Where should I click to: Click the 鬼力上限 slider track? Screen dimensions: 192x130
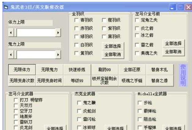point(36,55)
